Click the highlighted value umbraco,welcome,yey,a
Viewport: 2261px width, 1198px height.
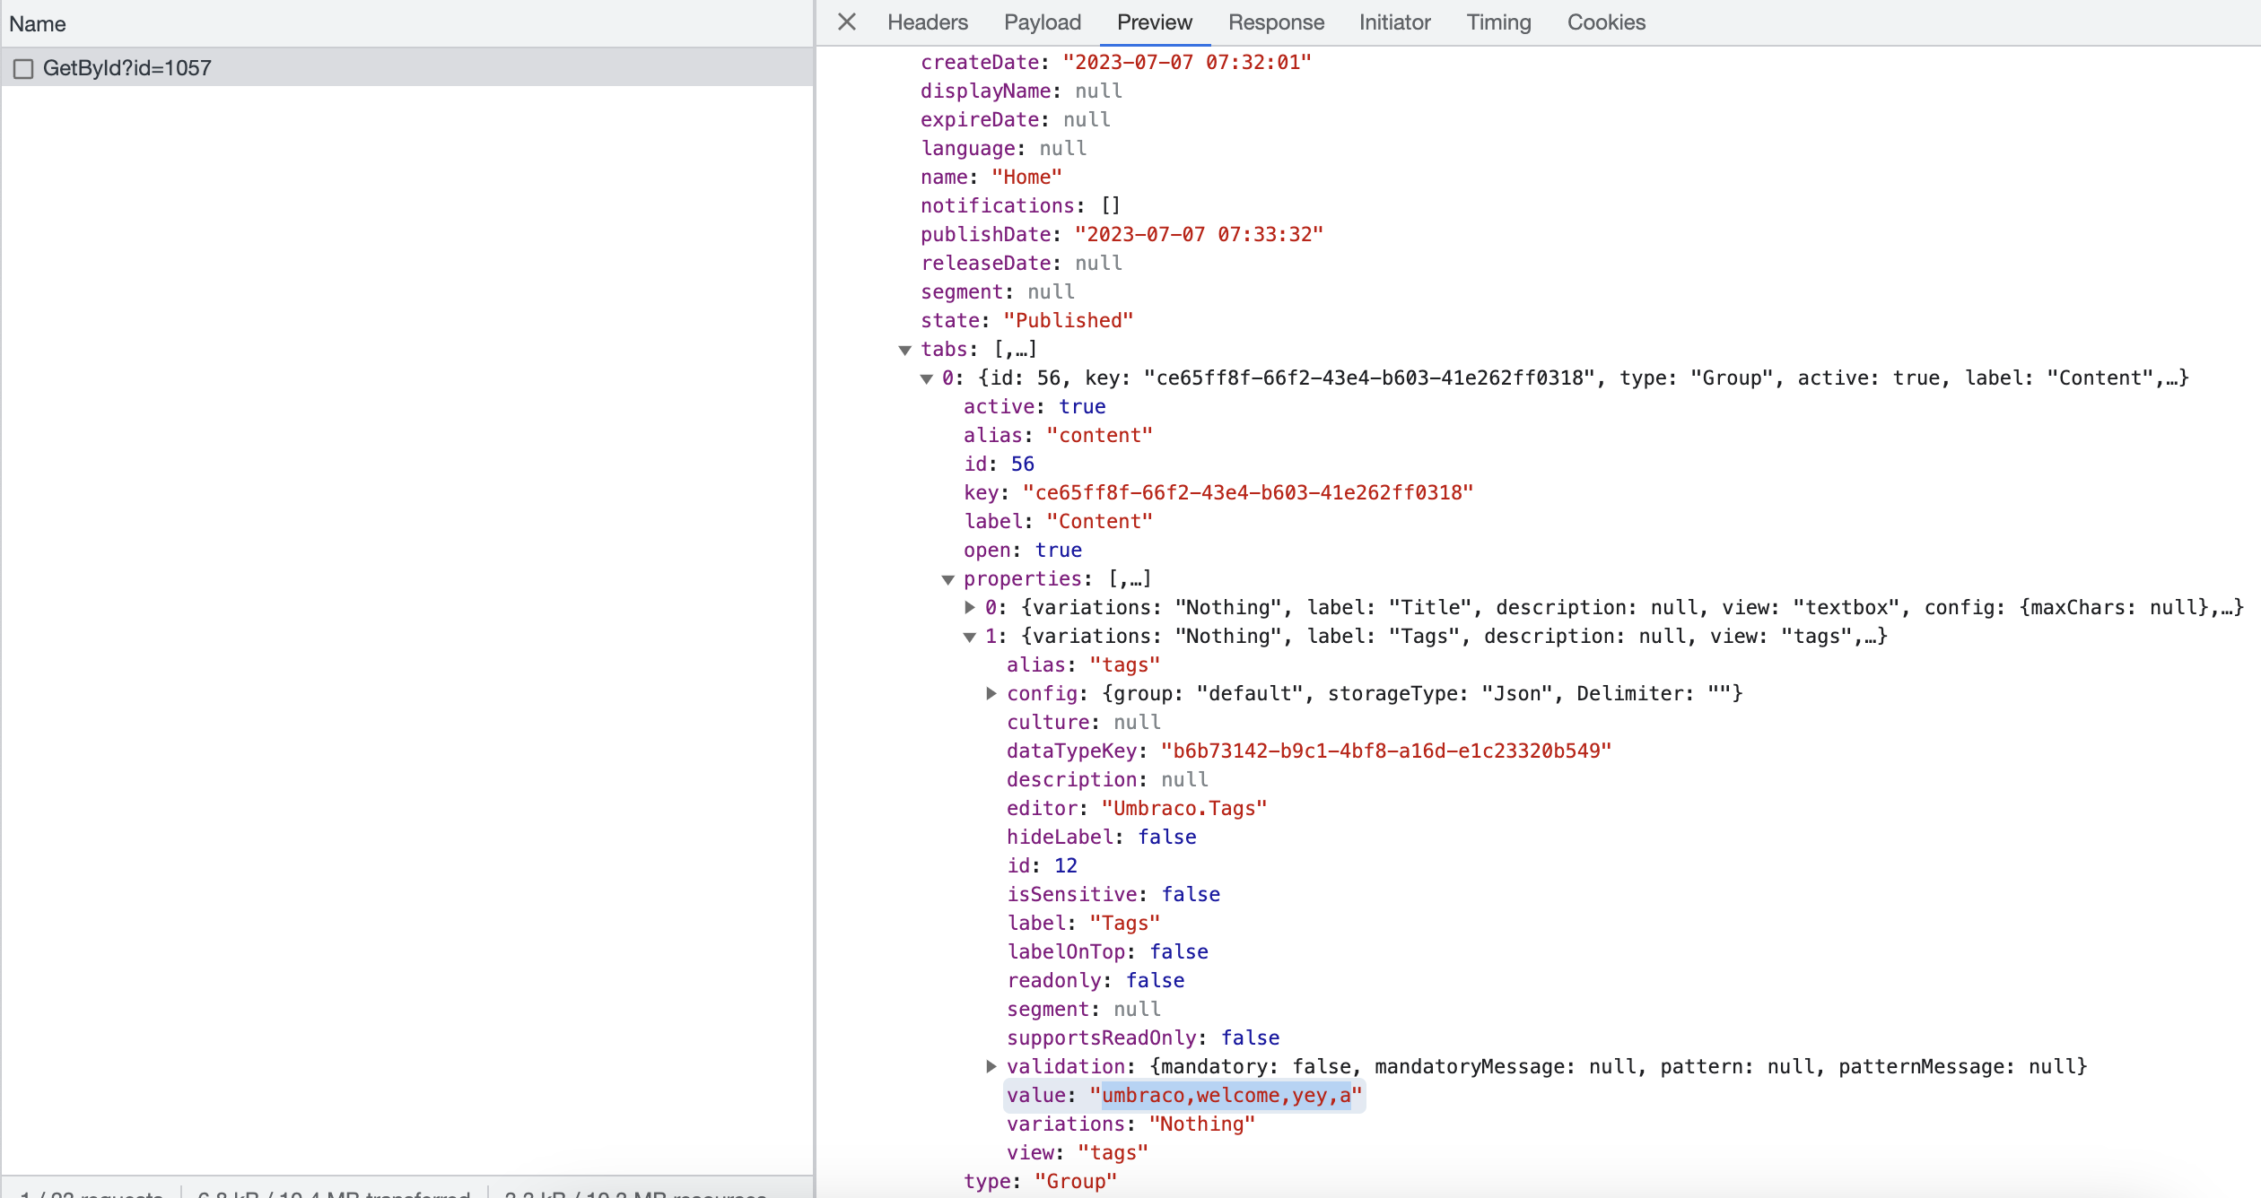1227,1095
